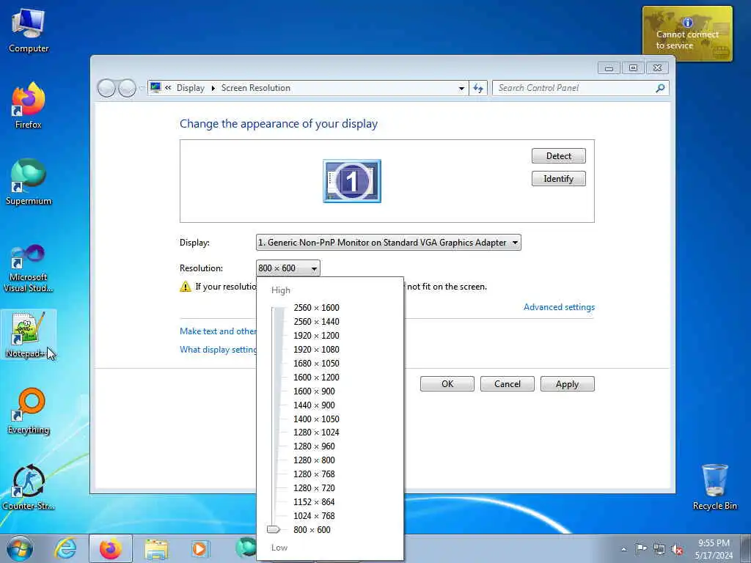Click the Screen Resolution breadcrumb

(256, 88)
